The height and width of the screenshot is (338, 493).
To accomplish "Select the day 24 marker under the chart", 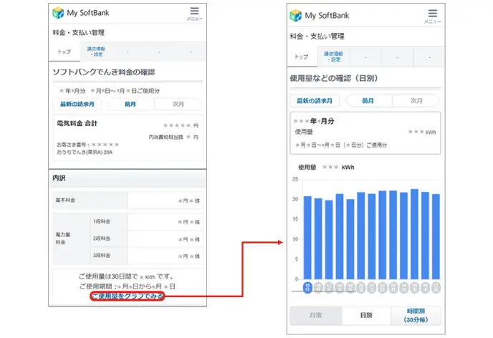I will 403,287.
